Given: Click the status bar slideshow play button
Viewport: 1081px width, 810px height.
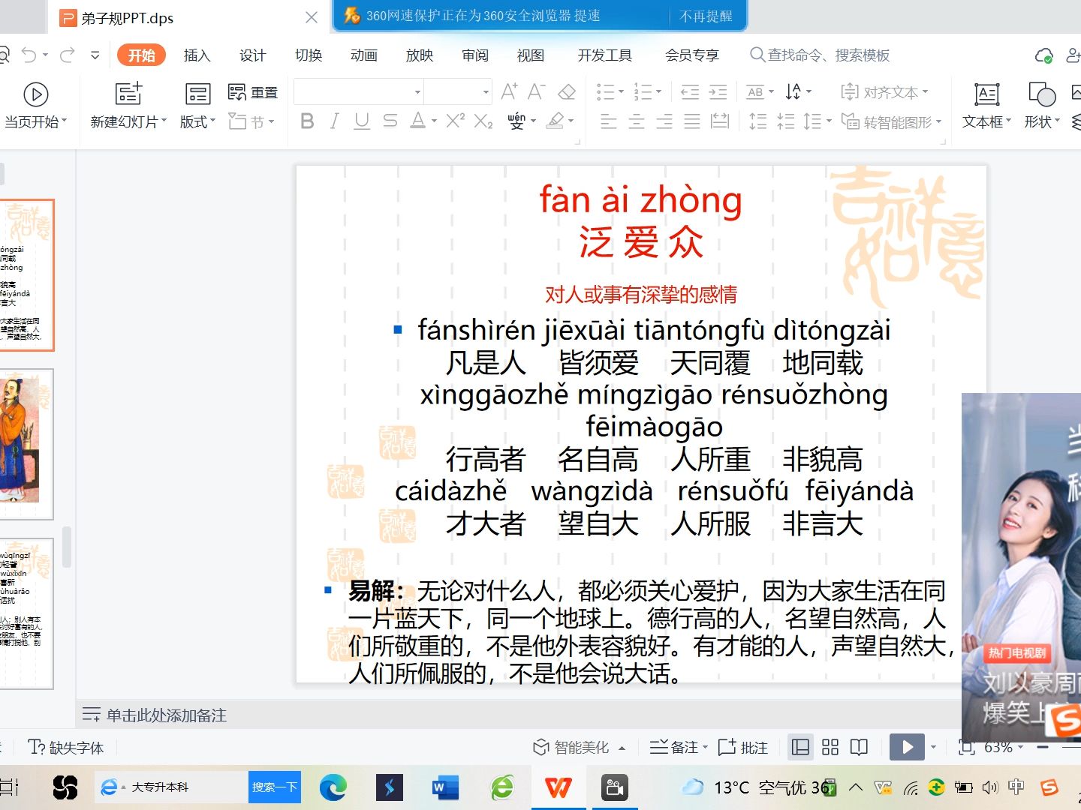Looking at the screenshot, I should (x=907, y=747).
